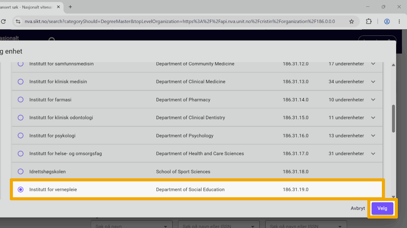The height and width of the screenshot is (228, 407).
Task: Select Institutt for klinisk odontologi radio button
Action: [x=21, y=118]
